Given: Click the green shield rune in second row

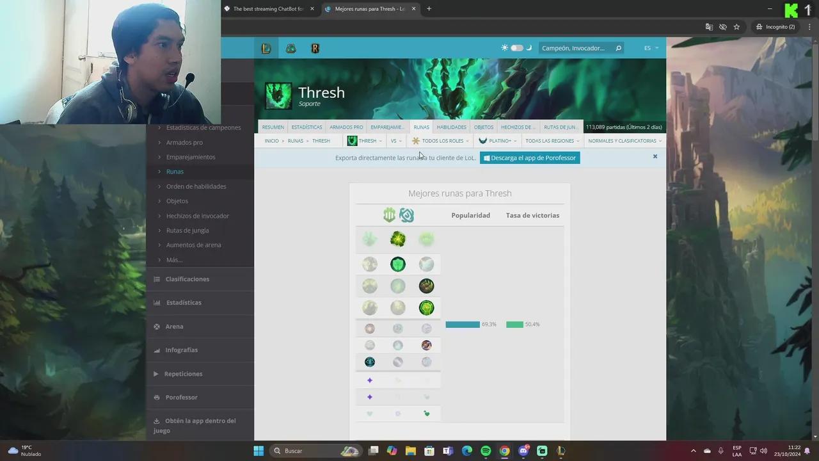Looking at the screenshot, I should coord(398,264).
